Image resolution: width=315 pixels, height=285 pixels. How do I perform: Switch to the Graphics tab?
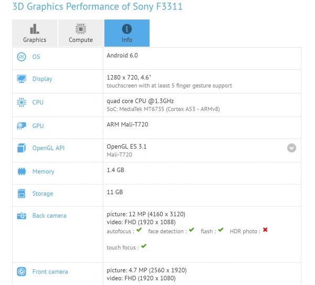pyautogui.click(x=35, y=33)
